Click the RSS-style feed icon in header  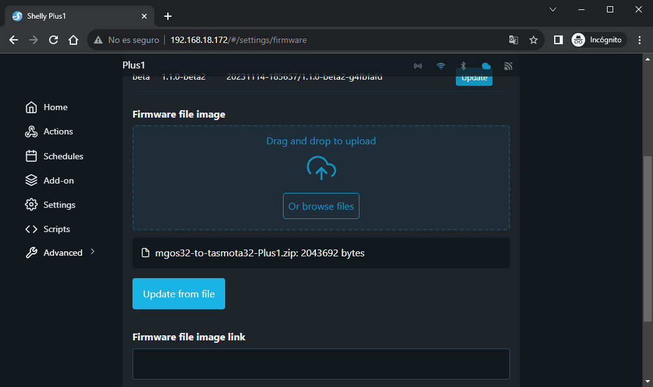point(508,66)
